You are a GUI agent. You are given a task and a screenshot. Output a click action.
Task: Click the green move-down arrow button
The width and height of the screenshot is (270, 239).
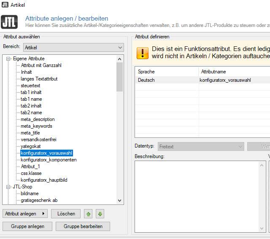pos(100,214)
